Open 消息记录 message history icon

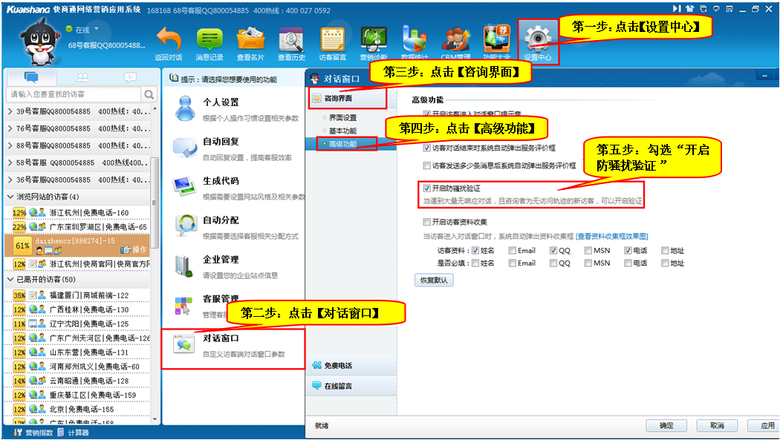coord(209,39)
